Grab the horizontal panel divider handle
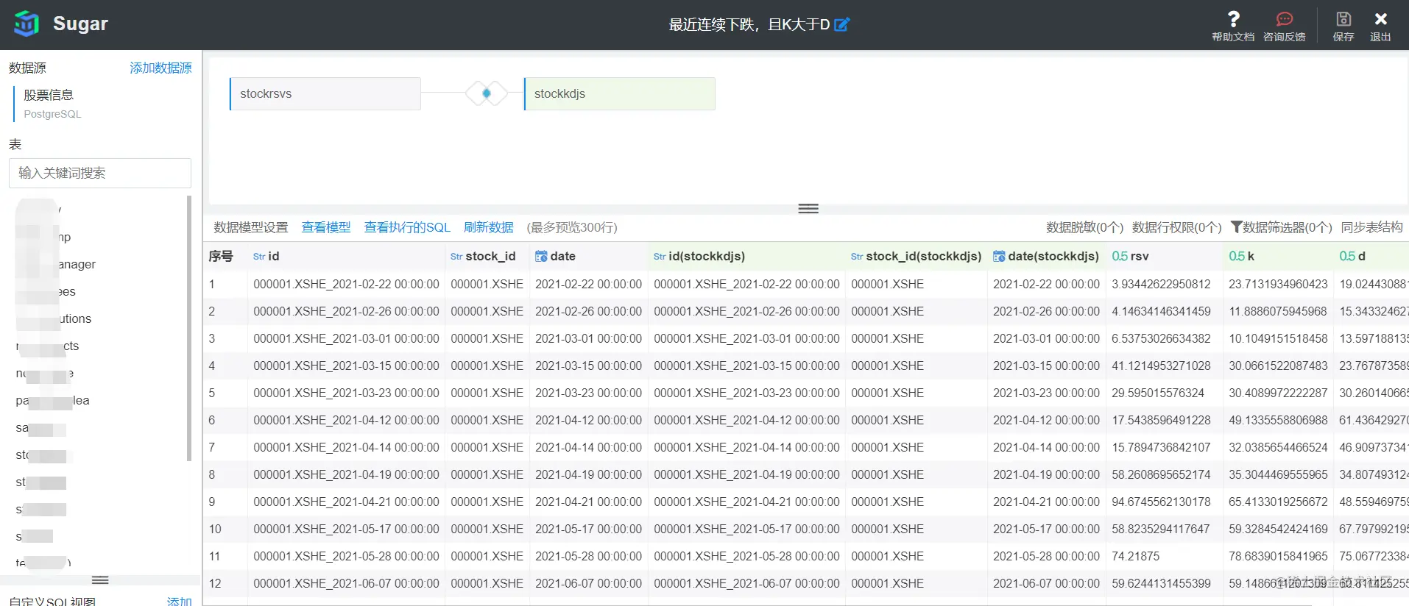Viewport: 1409px width, 606px height. coord(808,209)
